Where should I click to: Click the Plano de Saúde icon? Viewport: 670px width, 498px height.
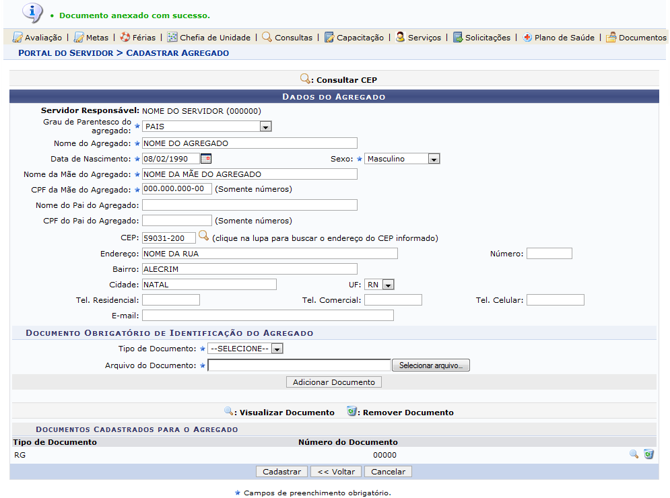click(527, 38)
